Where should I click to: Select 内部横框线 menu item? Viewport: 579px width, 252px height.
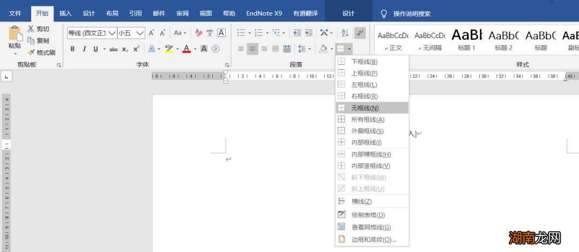[x=372, y=154]
